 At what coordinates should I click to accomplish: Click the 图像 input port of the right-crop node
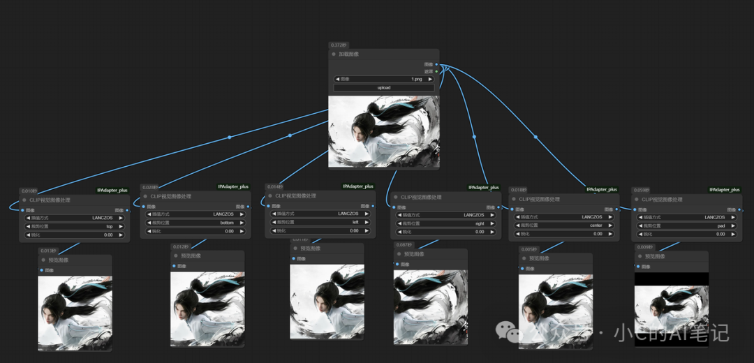[x=394, y=207]
